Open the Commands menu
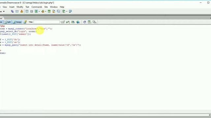Image resolution: width=211 pixels, height=118 pixels. coord(37,7)
